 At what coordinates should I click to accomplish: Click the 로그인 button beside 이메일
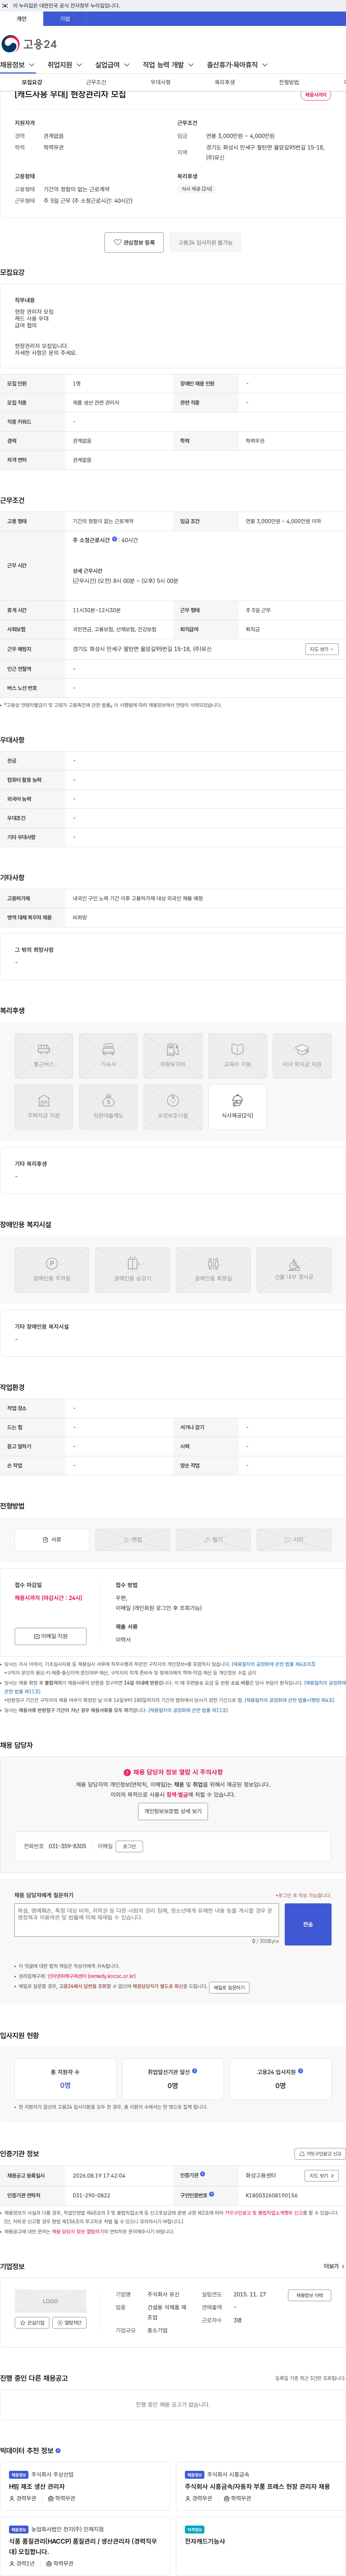pyautogui.click(x=129, y=1846)
